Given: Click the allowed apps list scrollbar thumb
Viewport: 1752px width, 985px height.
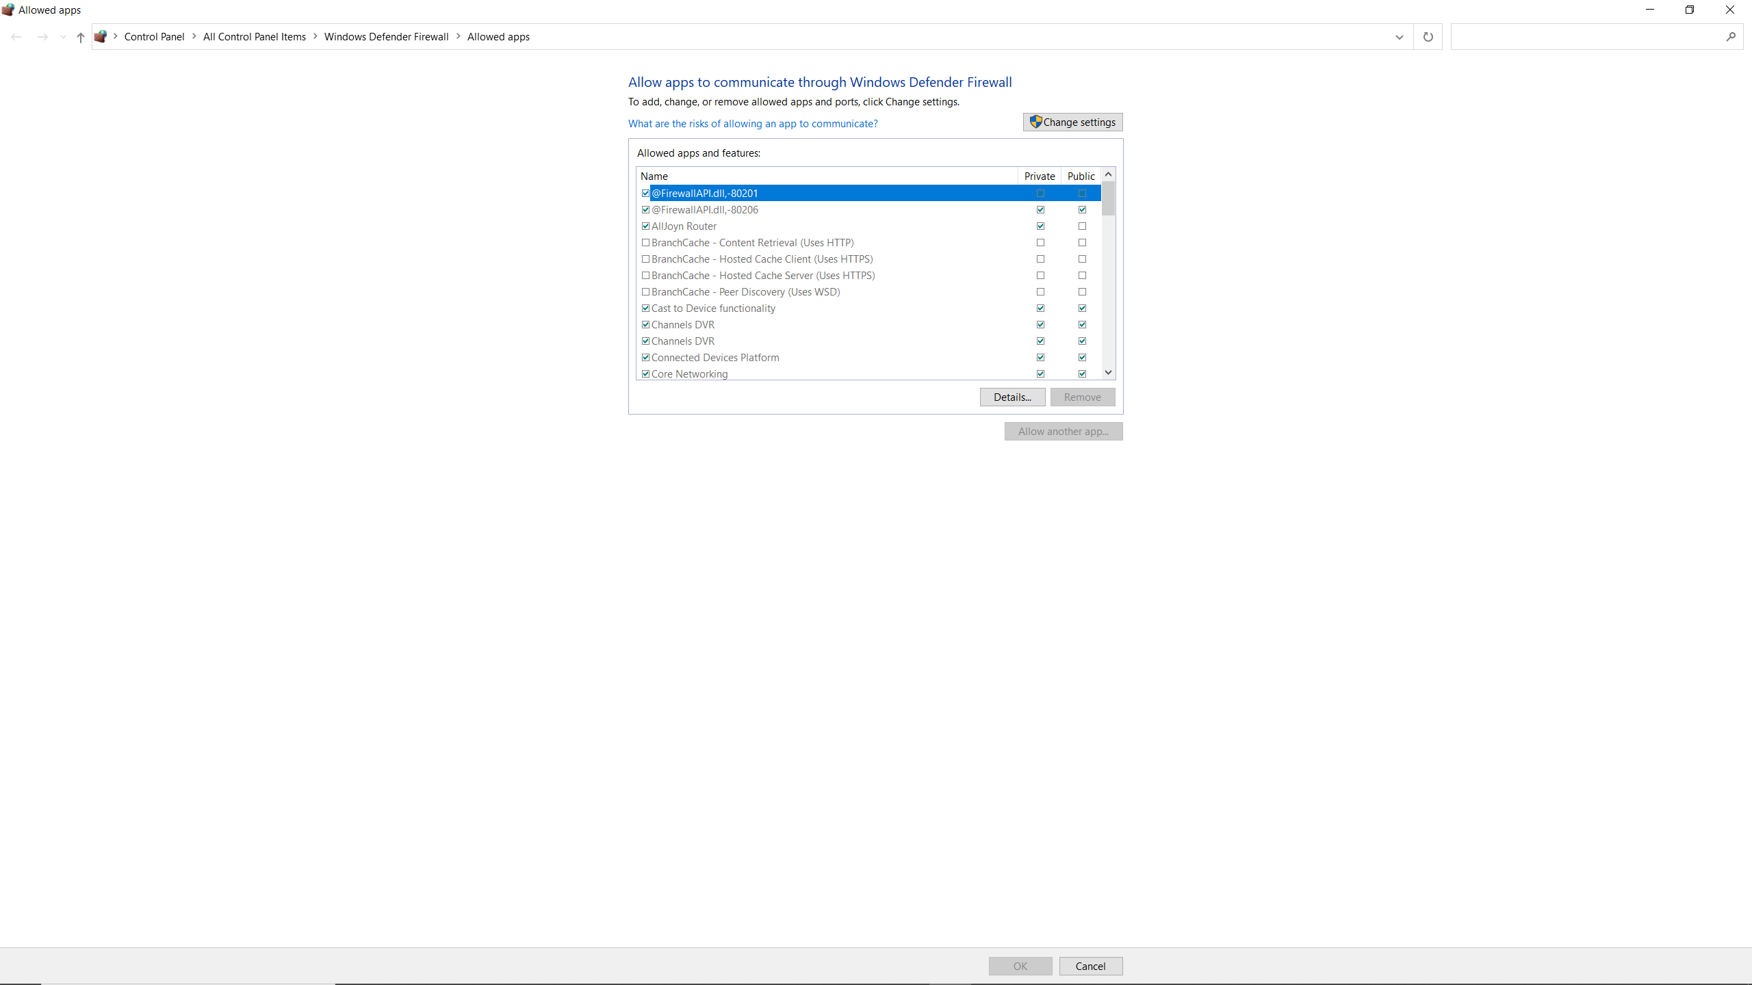Looking at the screenshot, I should coord(1108,199).
